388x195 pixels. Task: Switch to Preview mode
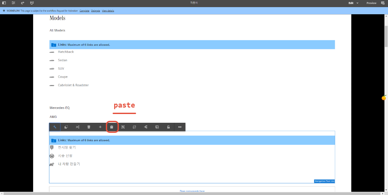pos(371,3)
